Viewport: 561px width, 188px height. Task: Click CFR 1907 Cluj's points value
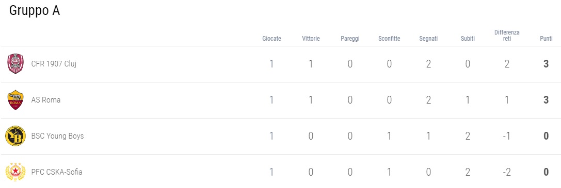pos(546,64)
